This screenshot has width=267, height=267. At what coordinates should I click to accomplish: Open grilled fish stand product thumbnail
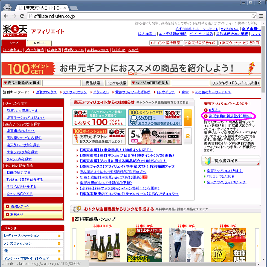pos(145,245)
